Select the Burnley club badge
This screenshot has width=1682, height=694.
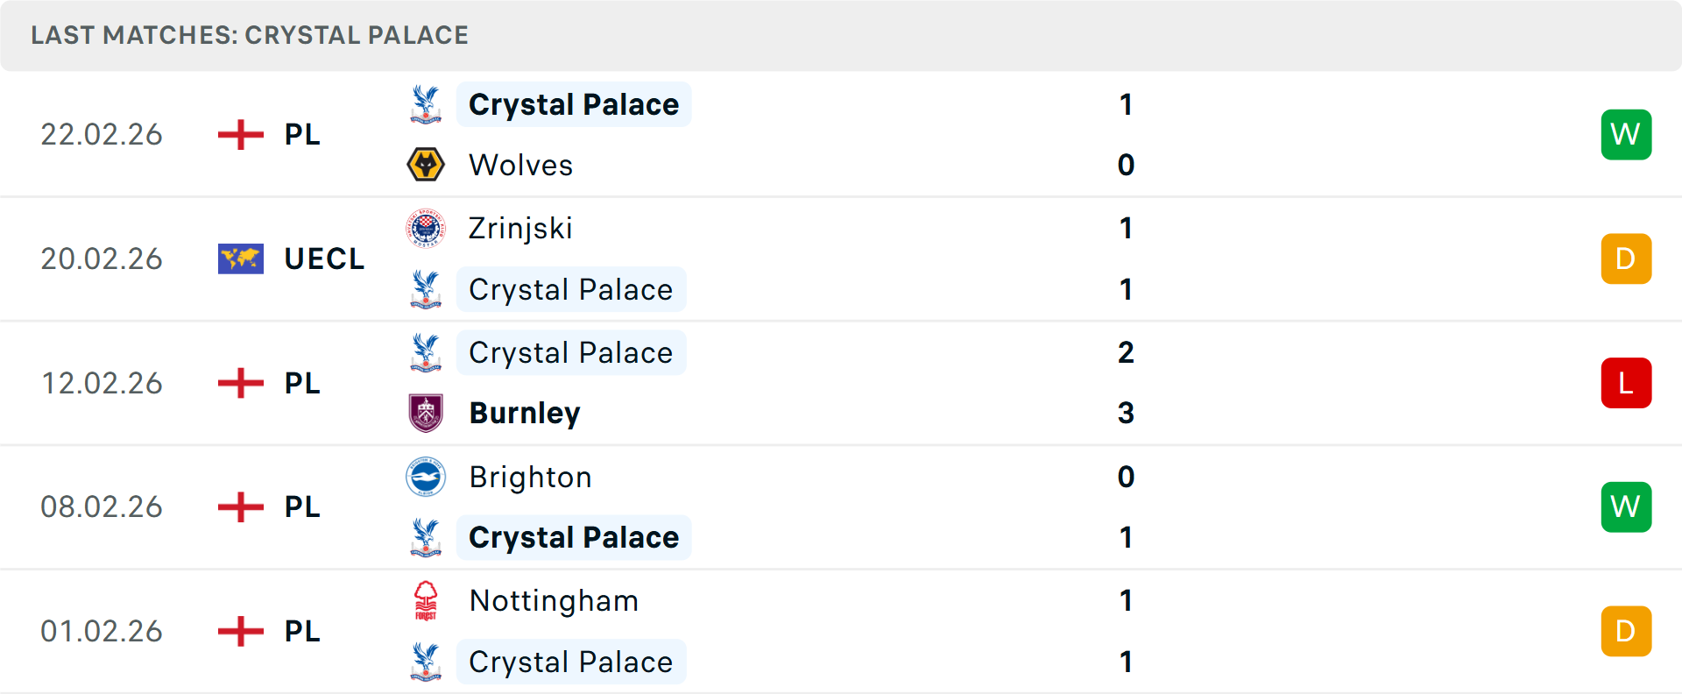coord(426,413)
